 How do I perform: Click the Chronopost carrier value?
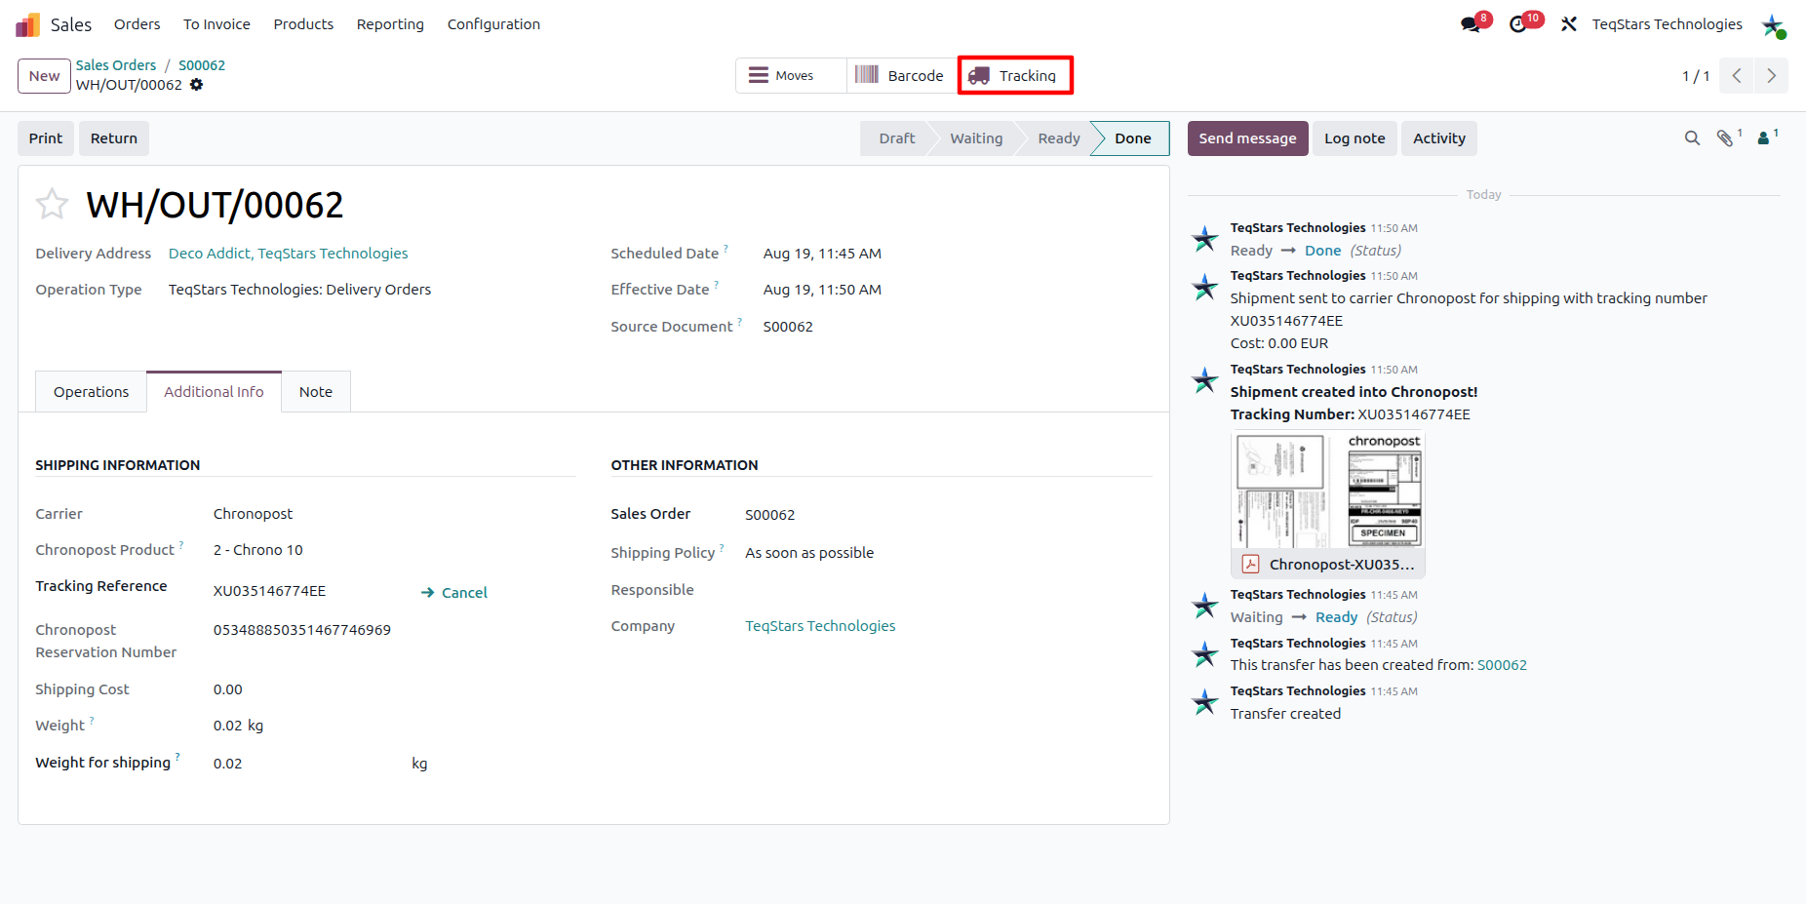[x=254, y=514]
